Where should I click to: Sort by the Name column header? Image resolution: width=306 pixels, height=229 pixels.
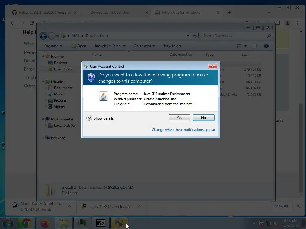pos(97,55)
